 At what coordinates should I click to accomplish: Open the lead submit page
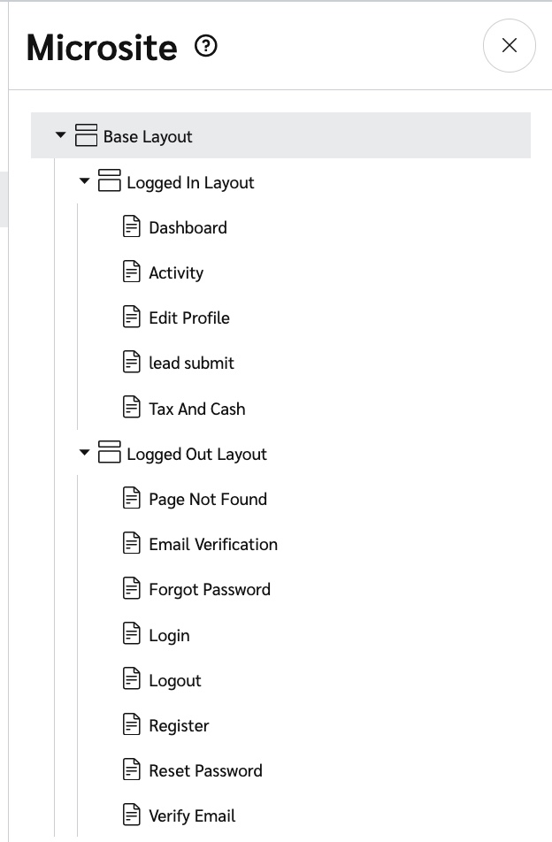coord(191,363)
